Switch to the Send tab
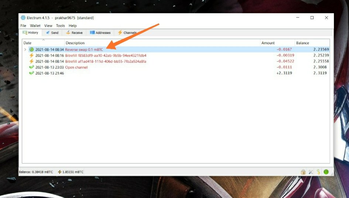The height and width of the screenshot is (198, 349). pyautogui.click(x=52, y=33)
